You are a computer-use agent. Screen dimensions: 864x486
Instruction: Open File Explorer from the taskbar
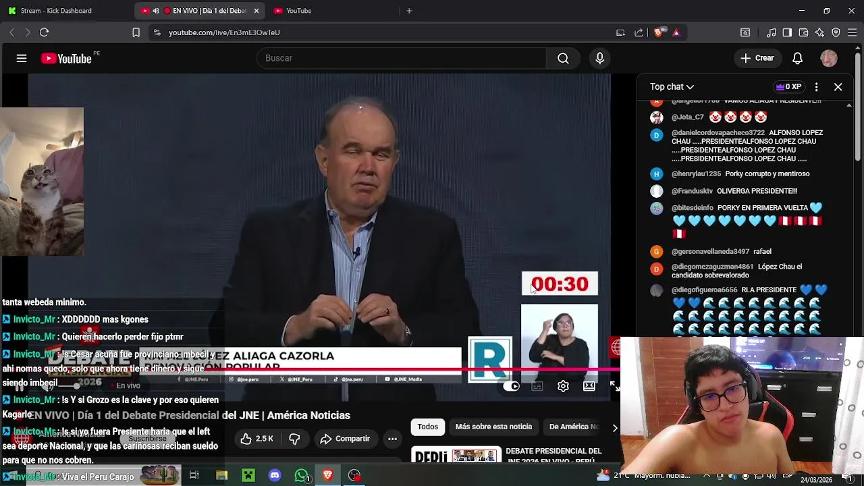(221, 476)
